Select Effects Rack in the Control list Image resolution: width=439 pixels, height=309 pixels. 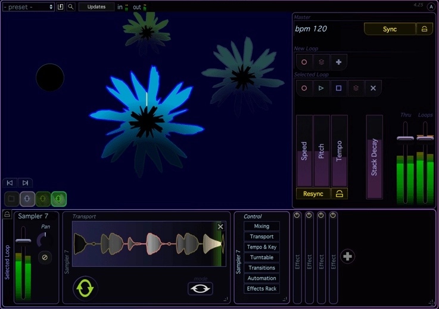tap(261, 289)
